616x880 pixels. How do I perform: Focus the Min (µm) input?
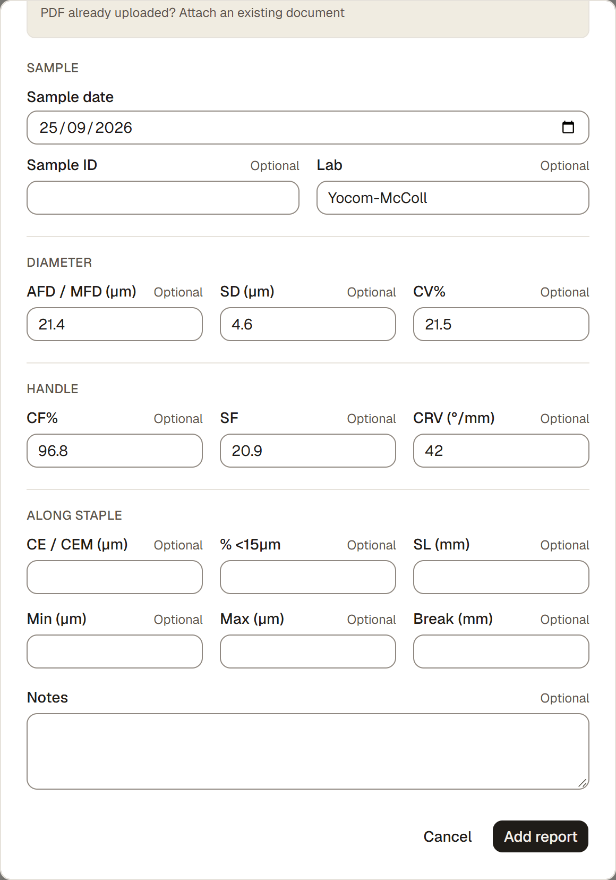[x=115, y=651]
